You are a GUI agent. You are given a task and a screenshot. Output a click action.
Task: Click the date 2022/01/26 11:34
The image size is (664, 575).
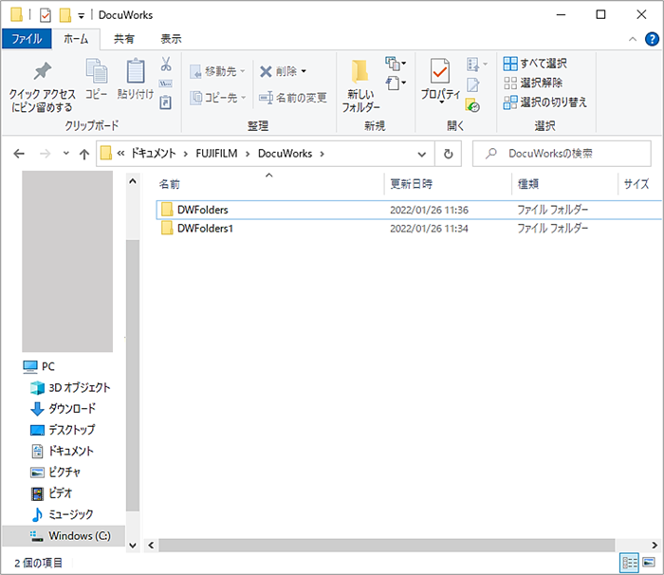point(429,229)
